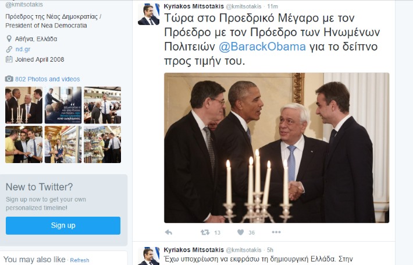Open the large tweet photo with candles
The height and width of the screenshot is (265, 413).
276,148
